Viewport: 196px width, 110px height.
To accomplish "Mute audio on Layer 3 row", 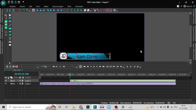I will 20,84.
